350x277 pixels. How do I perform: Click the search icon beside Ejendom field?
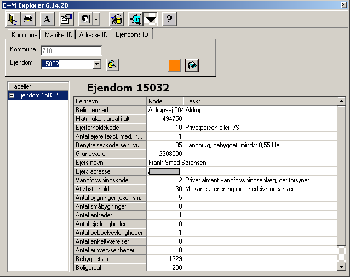[x=112, y=64]
